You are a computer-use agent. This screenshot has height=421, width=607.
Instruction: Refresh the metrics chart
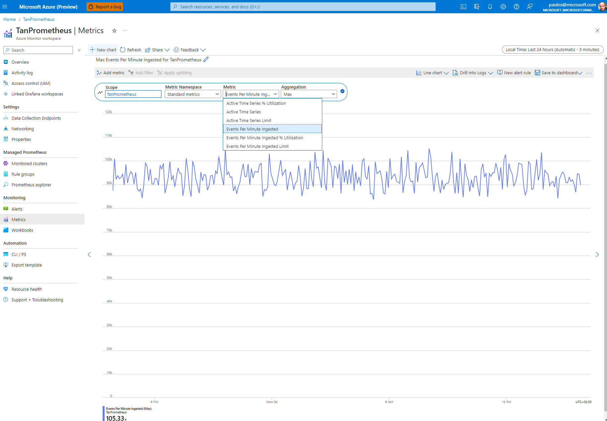(131, 50)
